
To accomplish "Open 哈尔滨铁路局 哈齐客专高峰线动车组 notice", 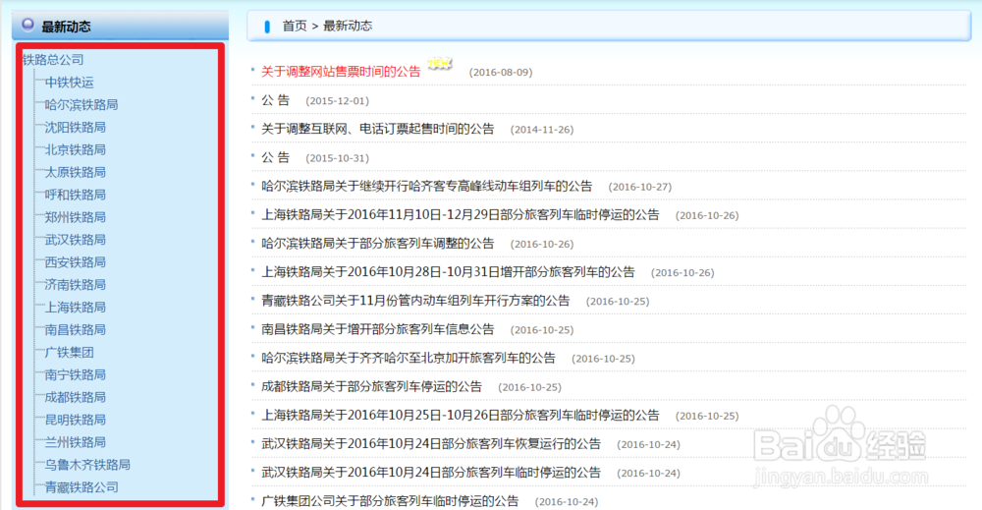I will coord(426,186).
